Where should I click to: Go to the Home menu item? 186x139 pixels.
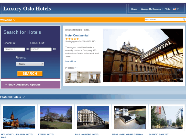[134, 9]
